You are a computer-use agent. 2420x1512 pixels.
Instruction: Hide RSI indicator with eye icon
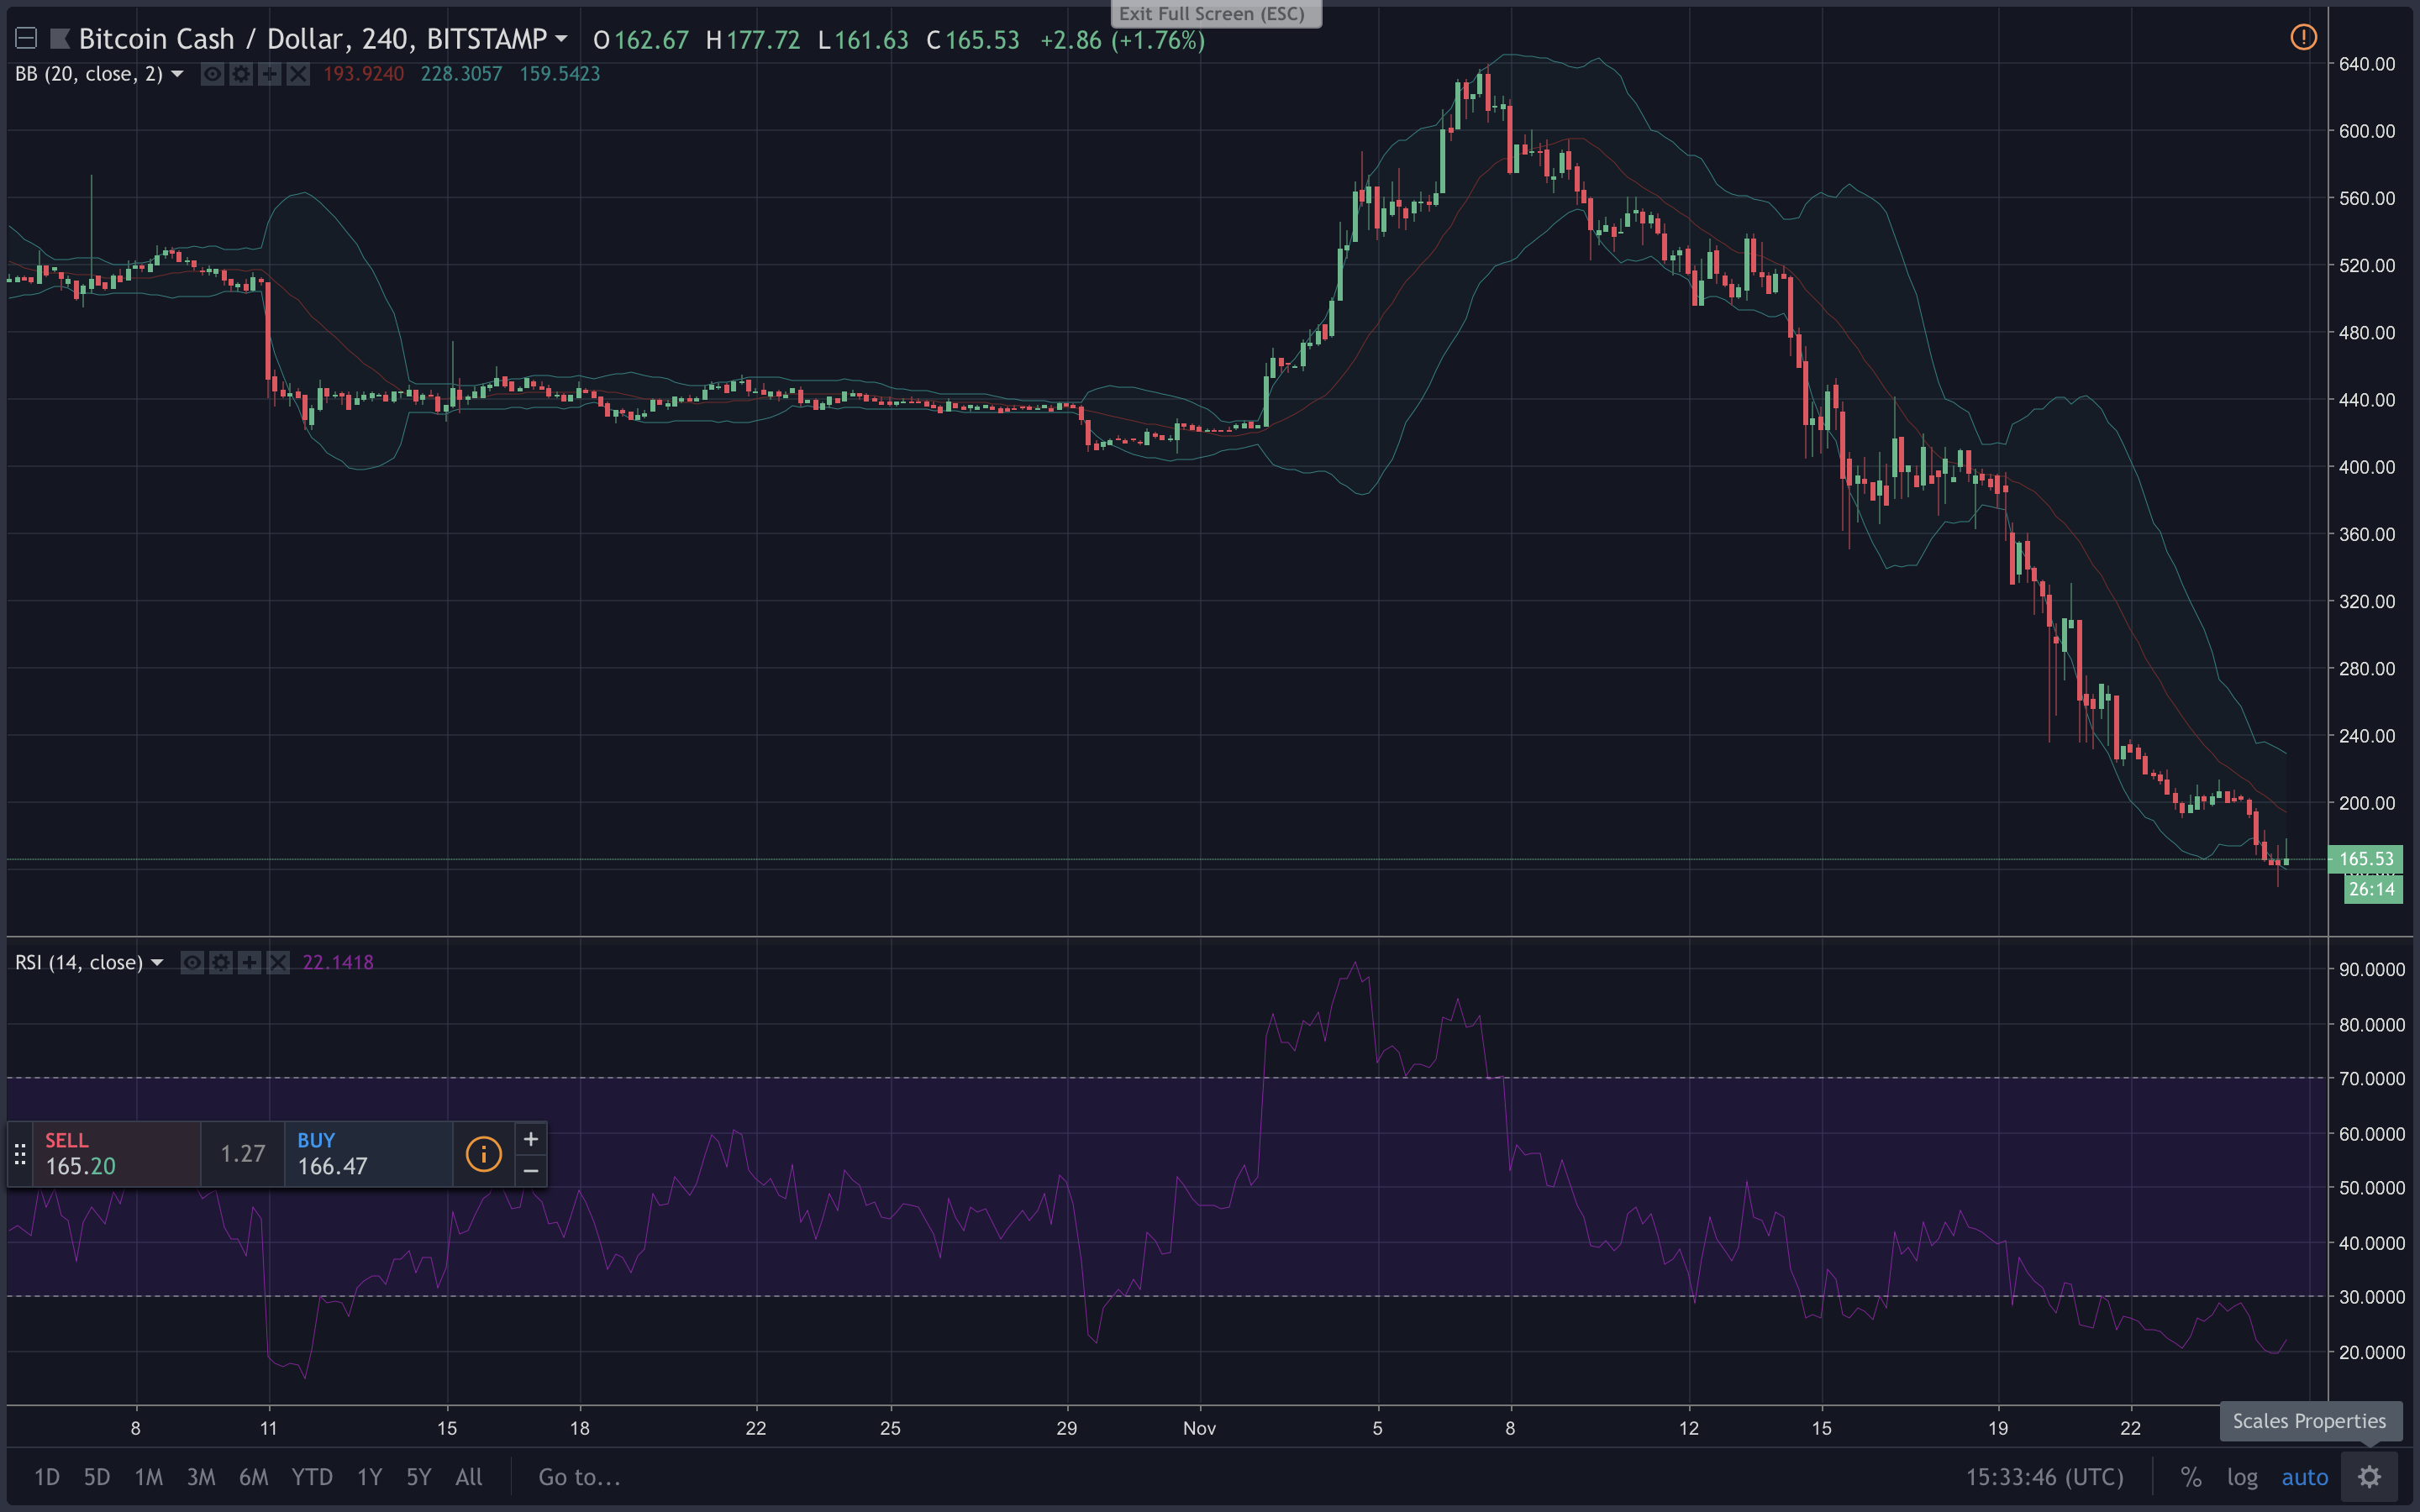click(192, 962)
